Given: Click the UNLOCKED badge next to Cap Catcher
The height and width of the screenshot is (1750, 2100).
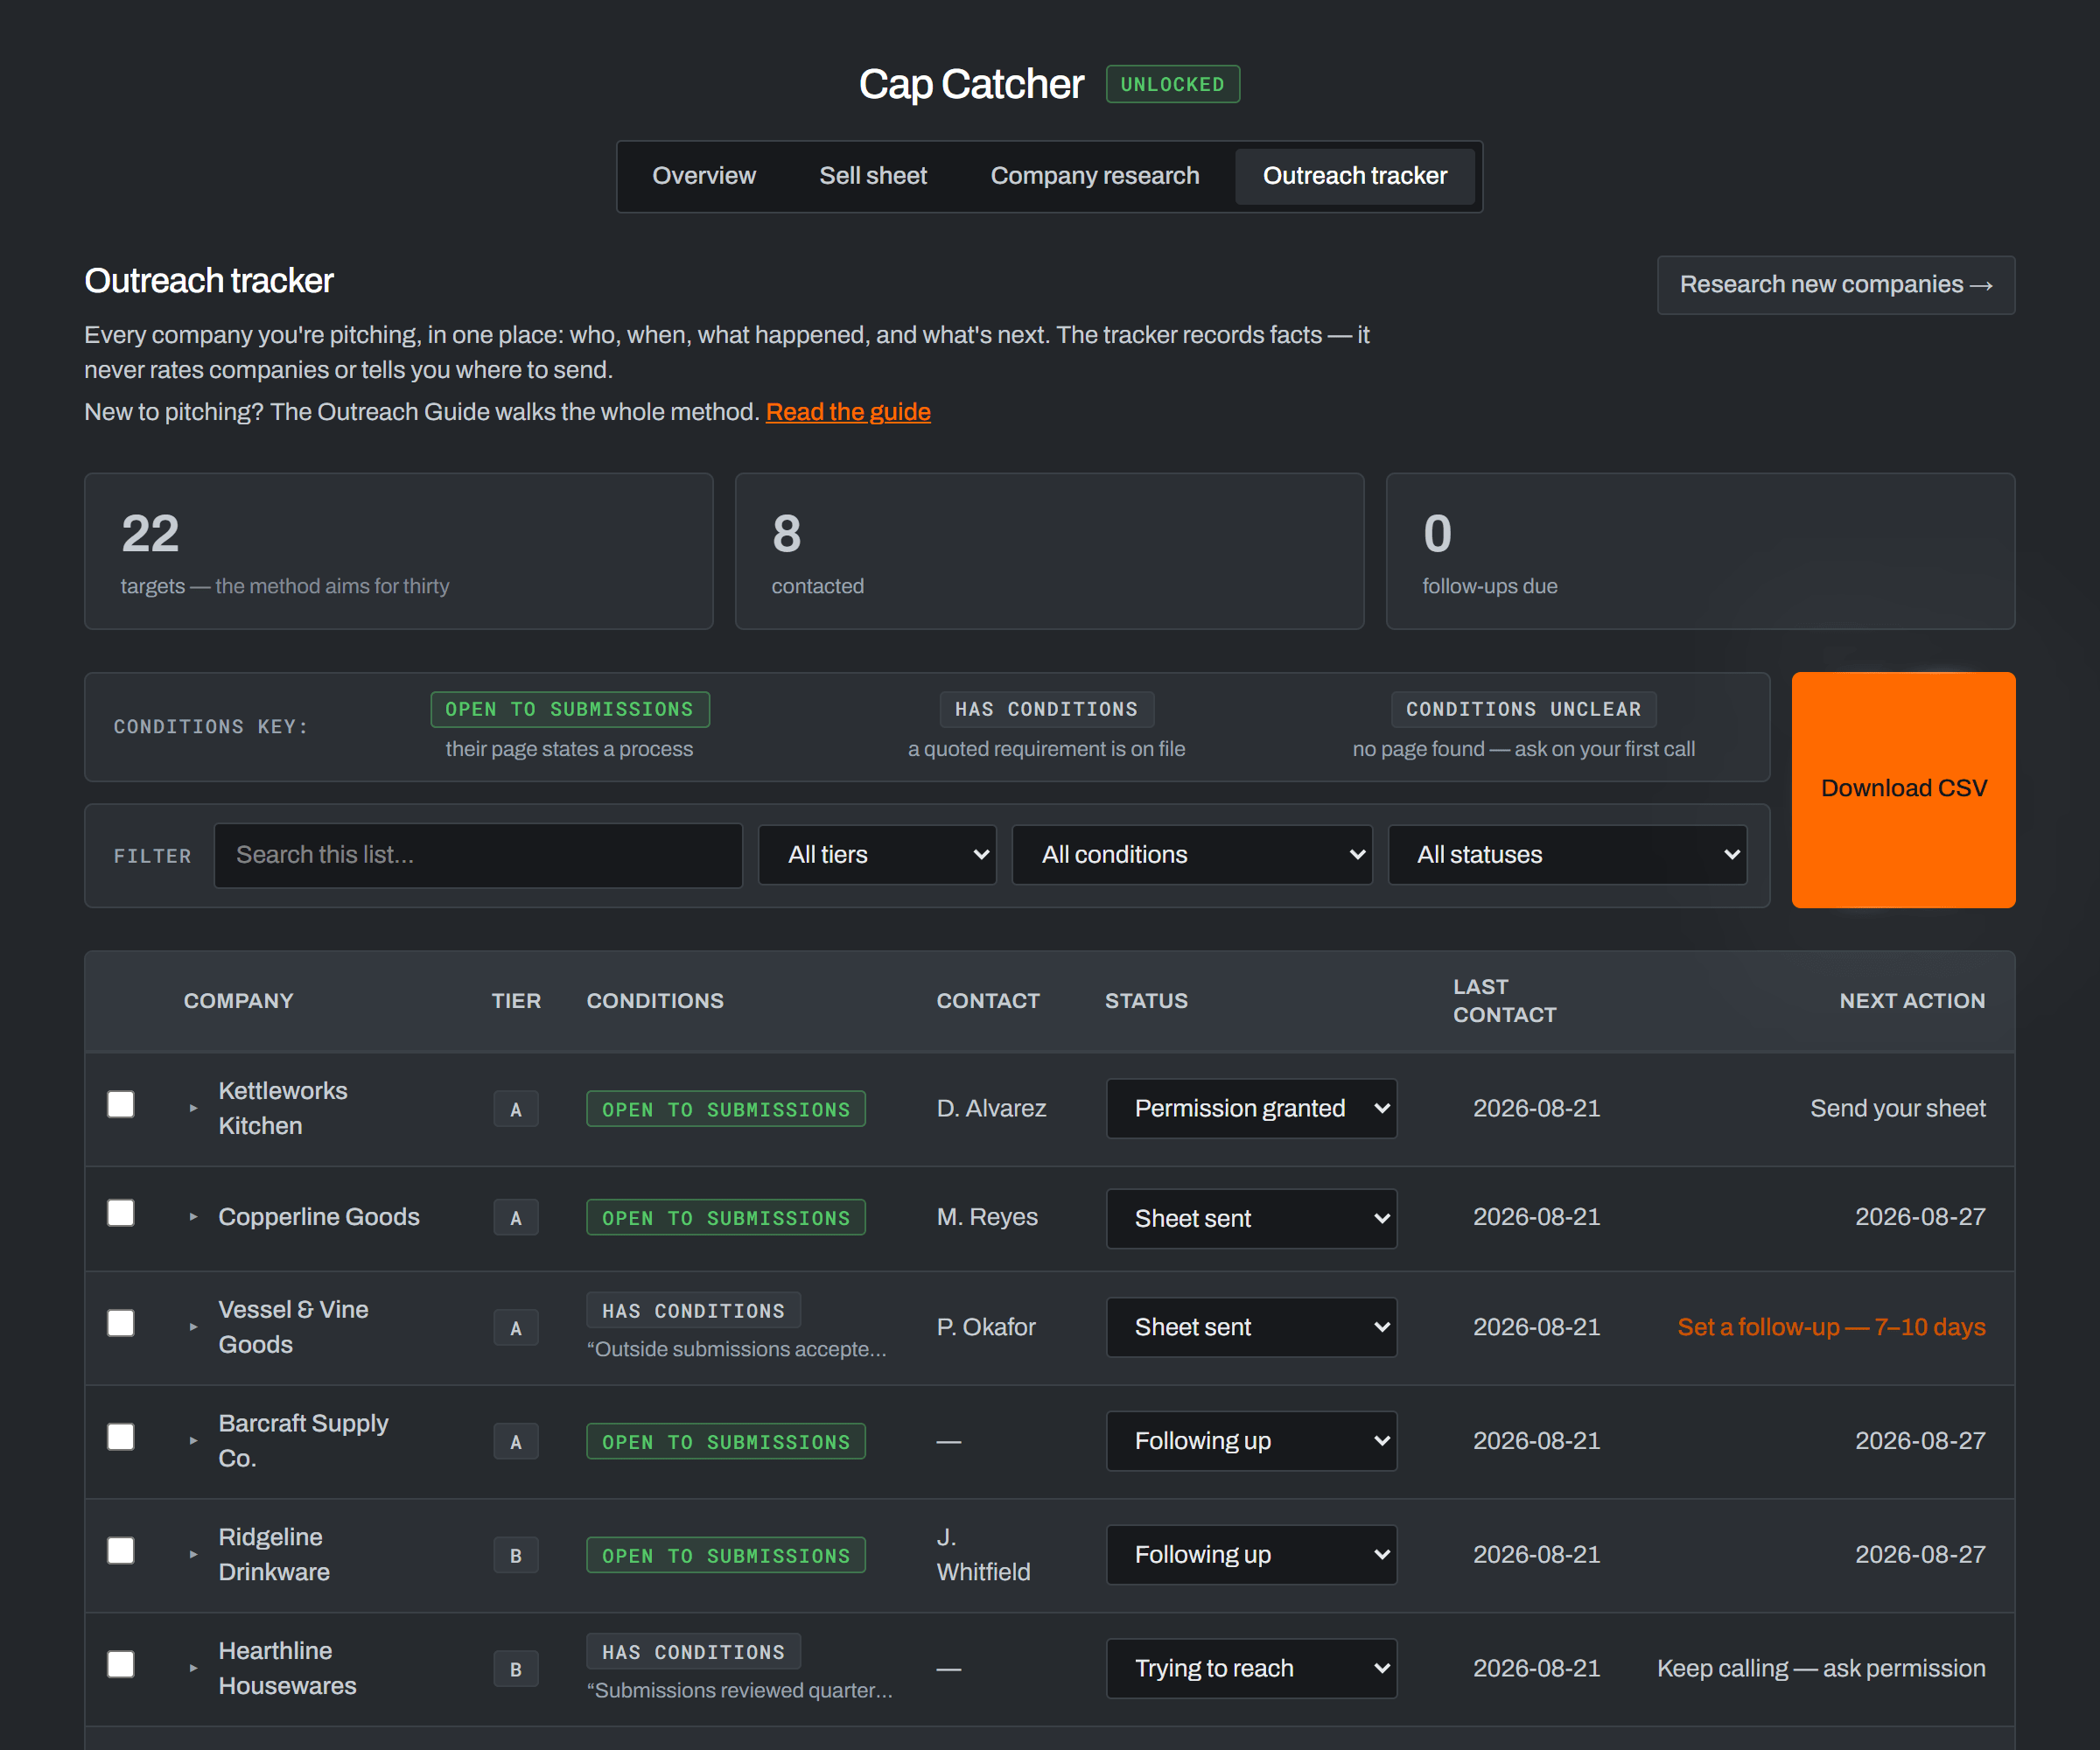Looking at the screenshot, I should 1172,84.
